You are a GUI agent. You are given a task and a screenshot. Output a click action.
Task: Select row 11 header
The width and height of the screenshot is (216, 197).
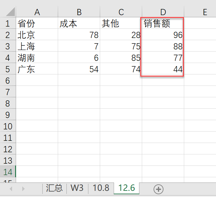tap(8, 137)
